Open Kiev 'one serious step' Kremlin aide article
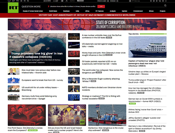175x133 pixels. pos(41,71)
